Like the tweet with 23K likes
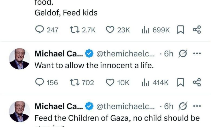 (x=110, y=30)
